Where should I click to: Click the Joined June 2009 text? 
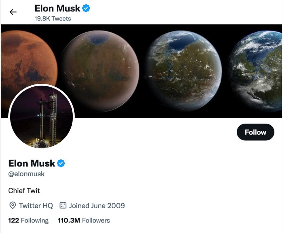point(97,205)
